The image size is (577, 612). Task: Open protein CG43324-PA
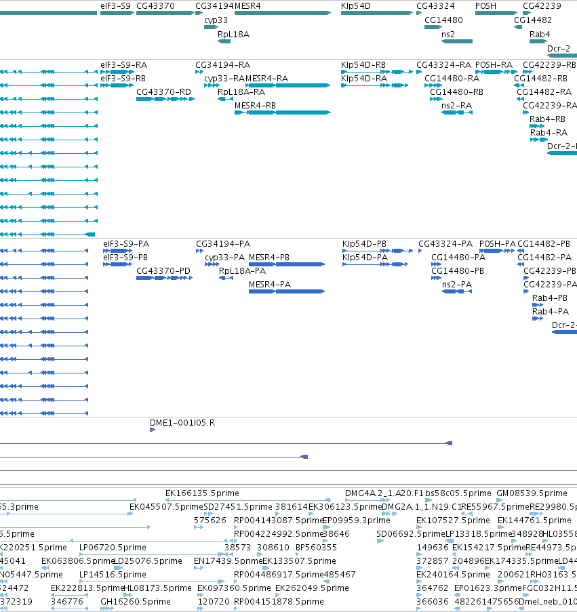pos(420,251)
